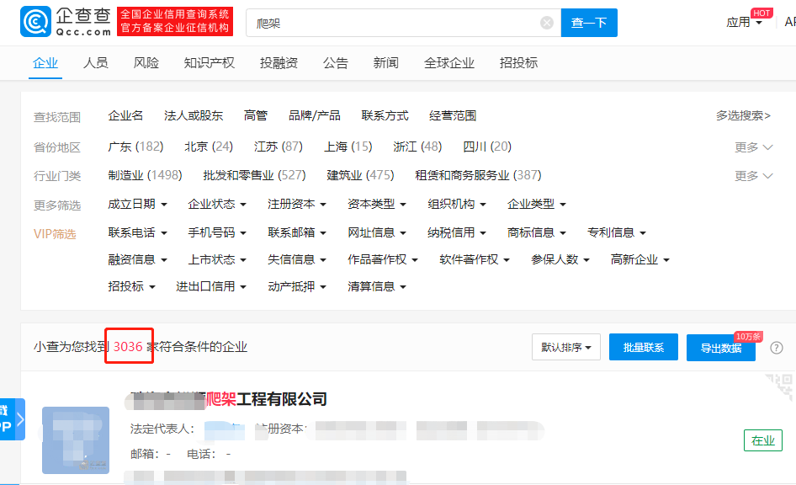The height and width of the screenshot is (485, 796).
Task: Open the 默认排序 sorting dropdown
Action: (x=565, y=347)
